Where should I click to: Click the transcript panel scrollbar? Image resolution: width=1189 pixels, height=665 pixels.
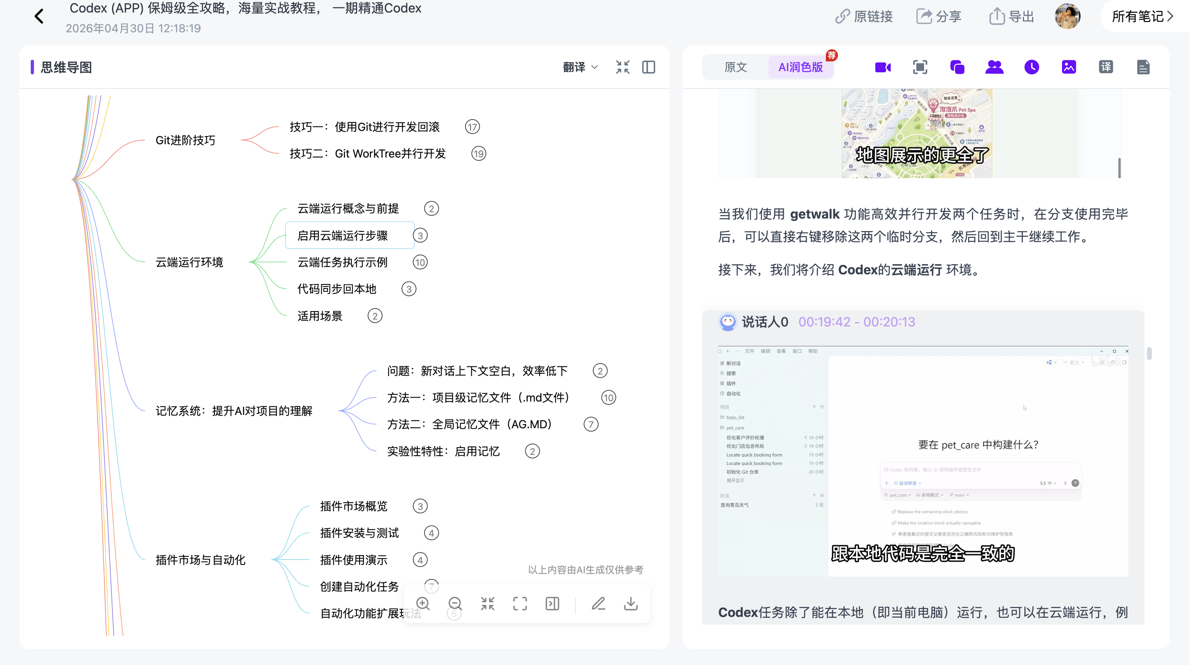1149,353
